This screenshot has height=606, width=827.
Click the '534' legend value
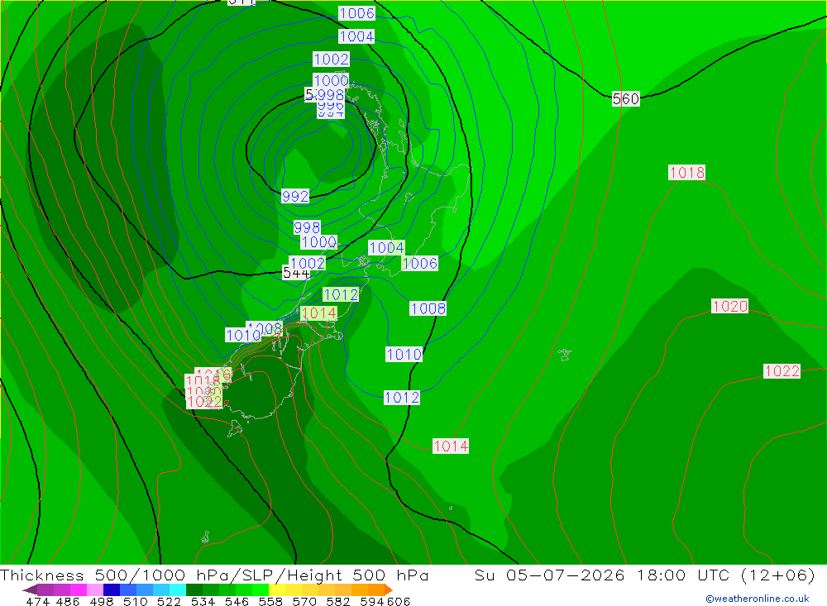point(203,601)
